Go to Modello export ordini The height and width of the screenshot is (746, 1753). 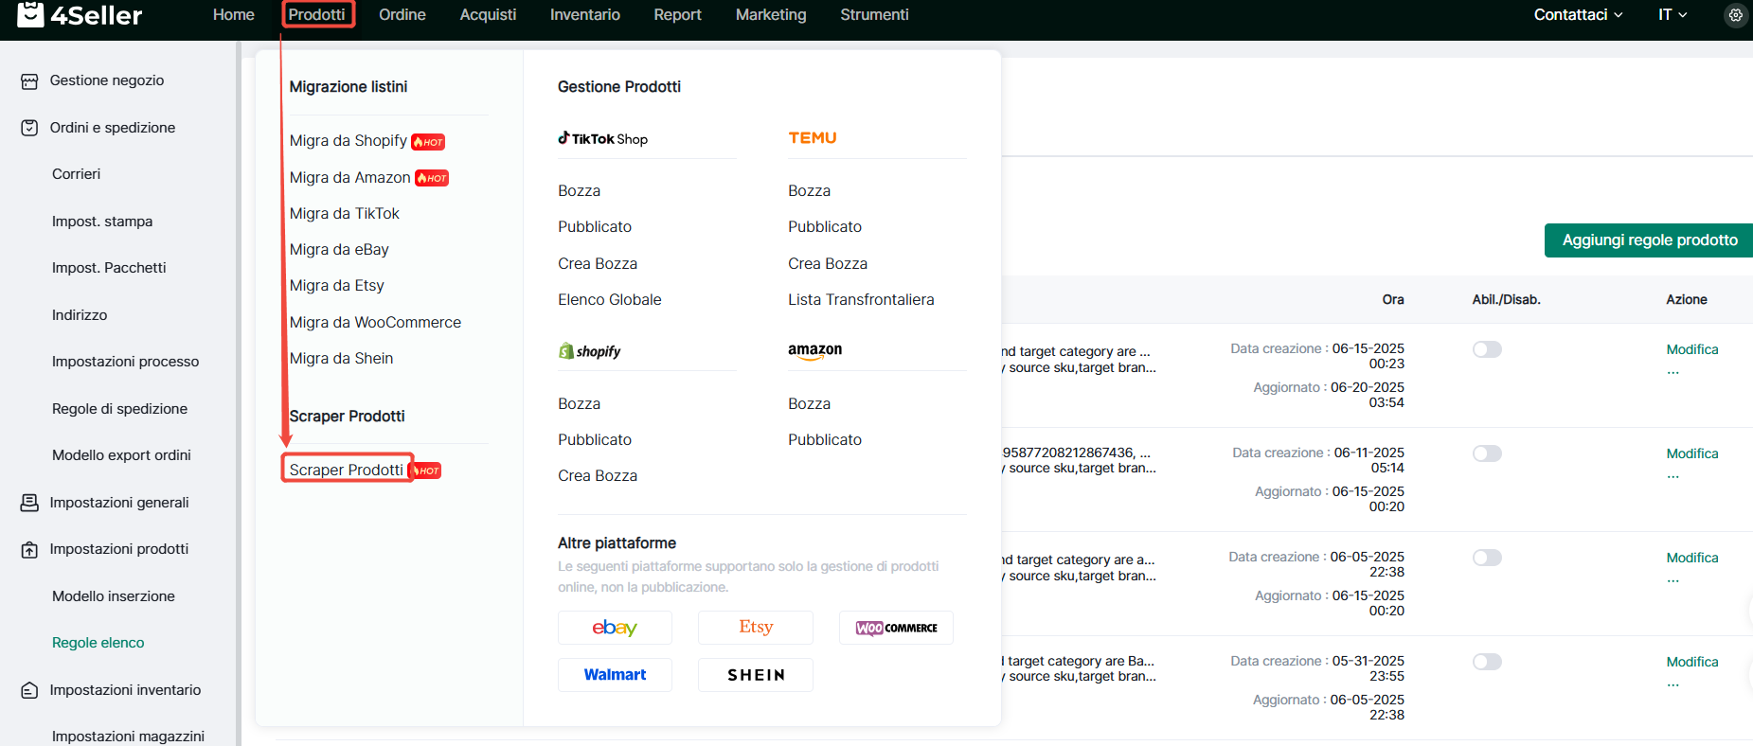pos(121,455)
